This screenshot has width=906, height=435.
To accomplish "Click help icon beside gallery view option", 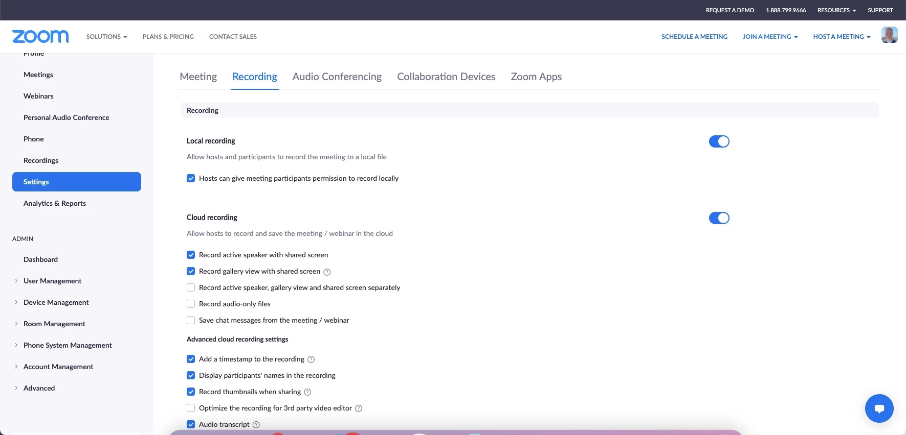I will tap(327, 272).
